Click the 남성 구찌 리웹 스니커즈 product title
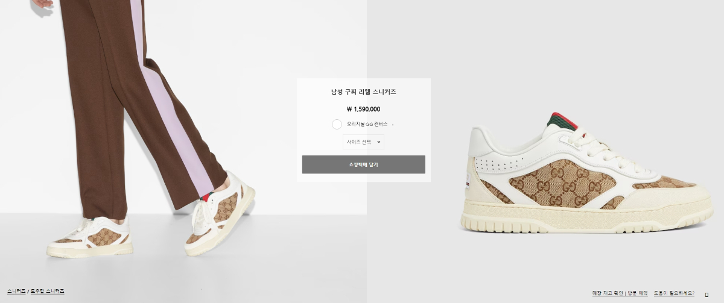The height and width of the screenshot is (303, 724). pos(364,92)
